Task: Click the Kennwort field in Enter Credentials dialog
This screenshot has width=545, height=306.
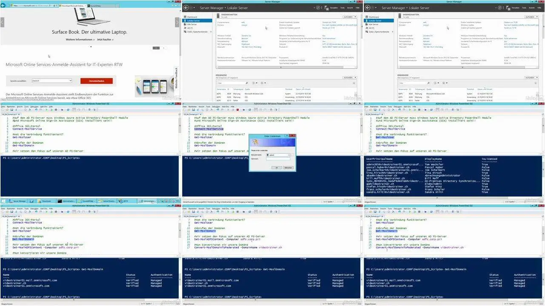Action: pyautogui.click(x=278, y=159)
